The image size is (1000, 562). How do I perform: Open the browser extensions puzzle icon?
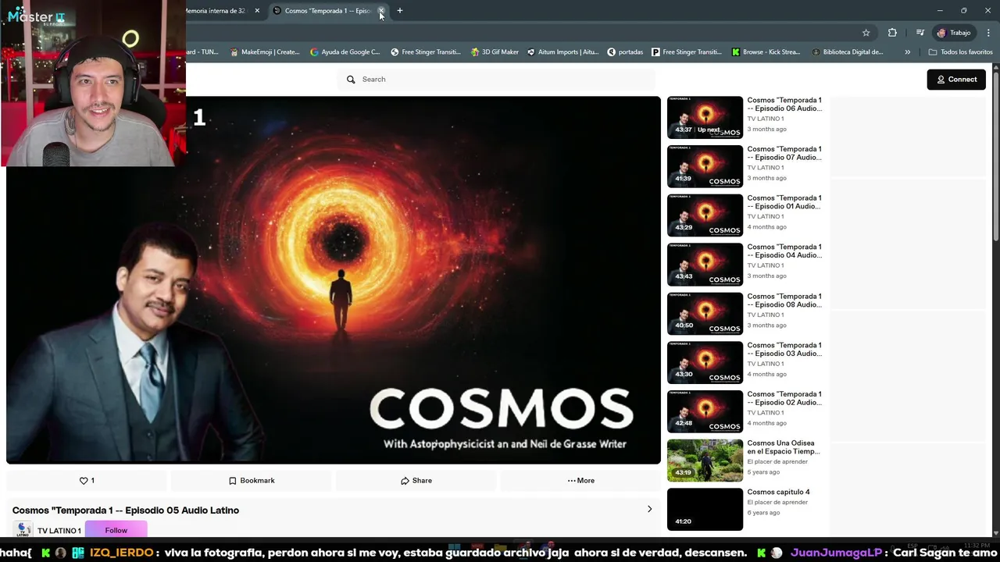click(892, 33)
